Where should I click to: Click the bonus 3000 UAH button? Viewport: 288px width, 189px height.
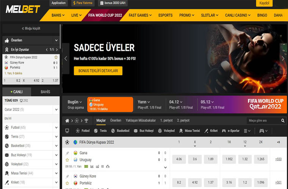pos(113,3)
